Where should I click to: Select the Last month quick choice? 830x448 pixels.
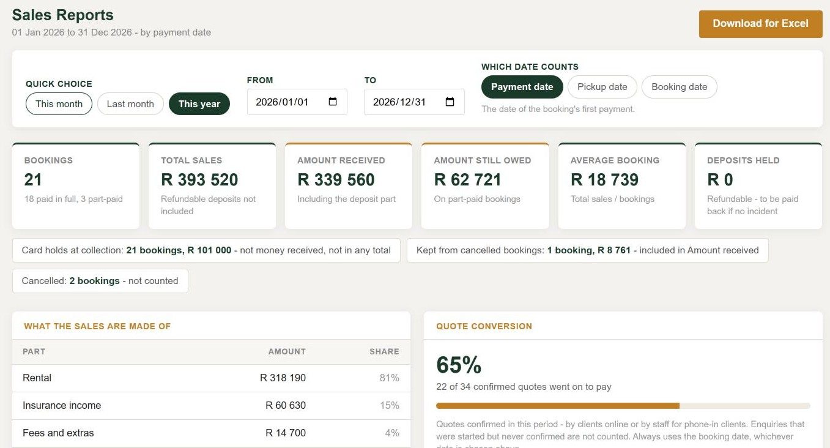(130, 104)
